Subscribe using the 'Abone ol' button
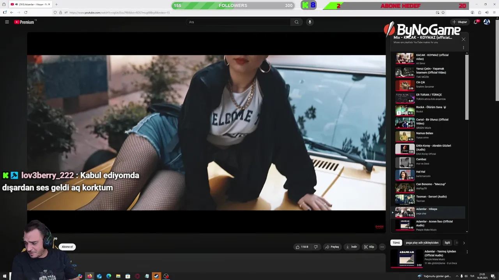The height and width of the screenshot is (280, 499). (x=67, y=247)
